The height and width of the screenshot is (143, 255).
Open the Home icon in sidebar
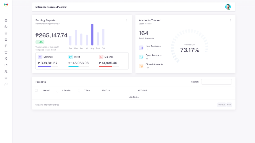[x=6, y=20]
